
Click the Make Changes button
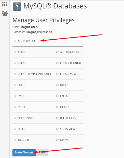[24, 152]
